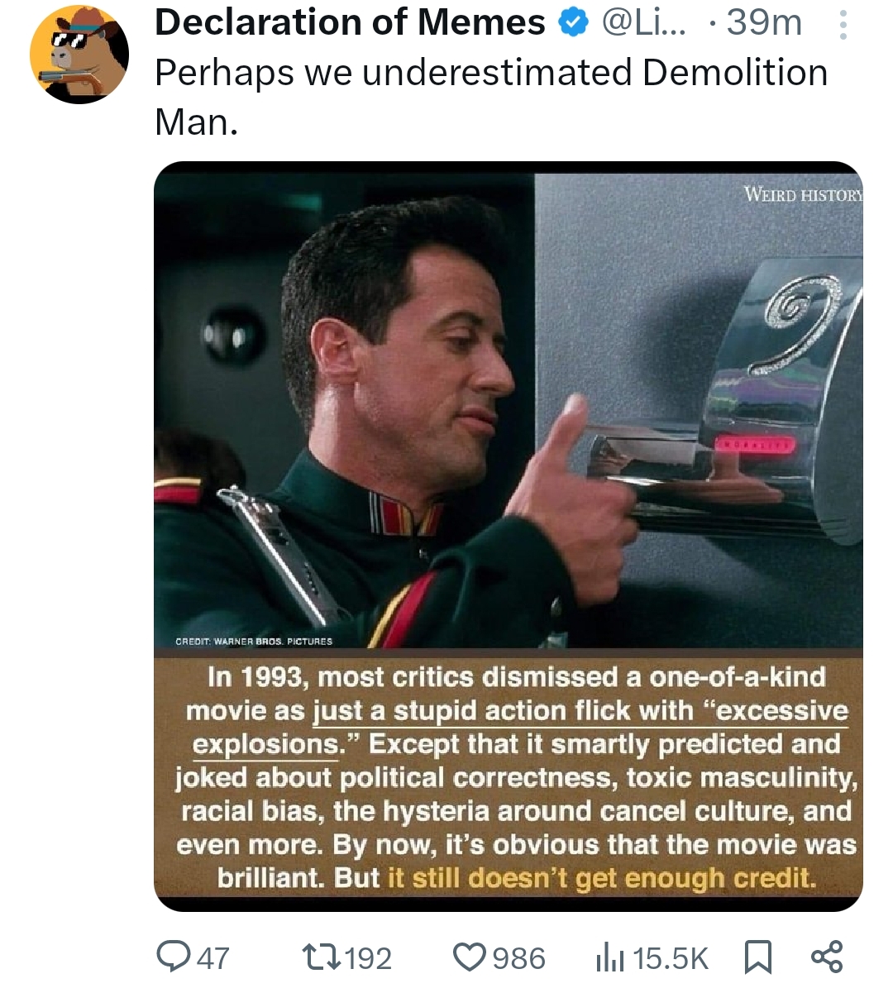Open the share icon
The image size is (893, 988).
click(x=827, y=957)
